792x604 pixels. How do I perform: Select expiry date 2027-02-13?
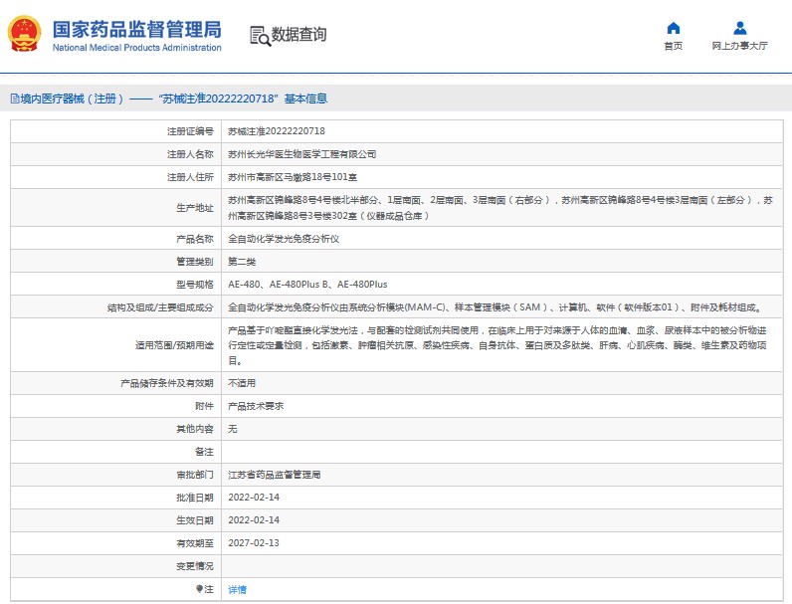pos(254,543)
